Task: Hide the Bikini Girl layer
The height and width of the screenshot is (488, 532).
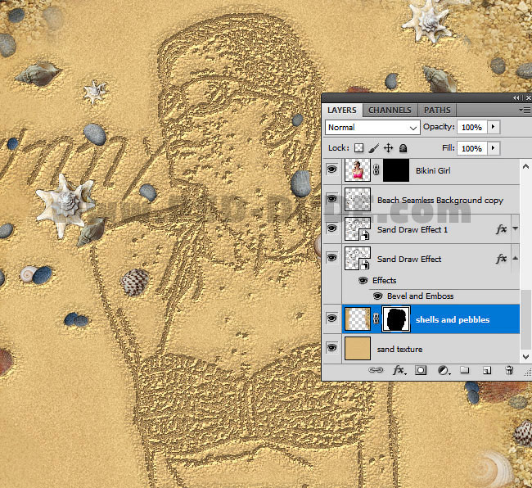Action: (x=331, y=169)
